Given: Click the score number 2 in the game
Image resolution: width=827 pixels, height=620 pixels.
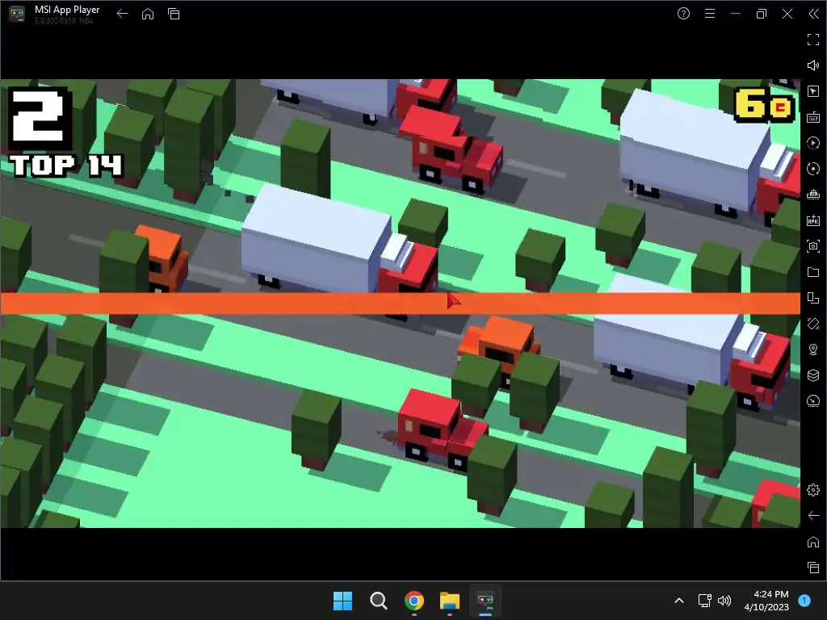Looking at the screenshot, I should coord(39,116).
